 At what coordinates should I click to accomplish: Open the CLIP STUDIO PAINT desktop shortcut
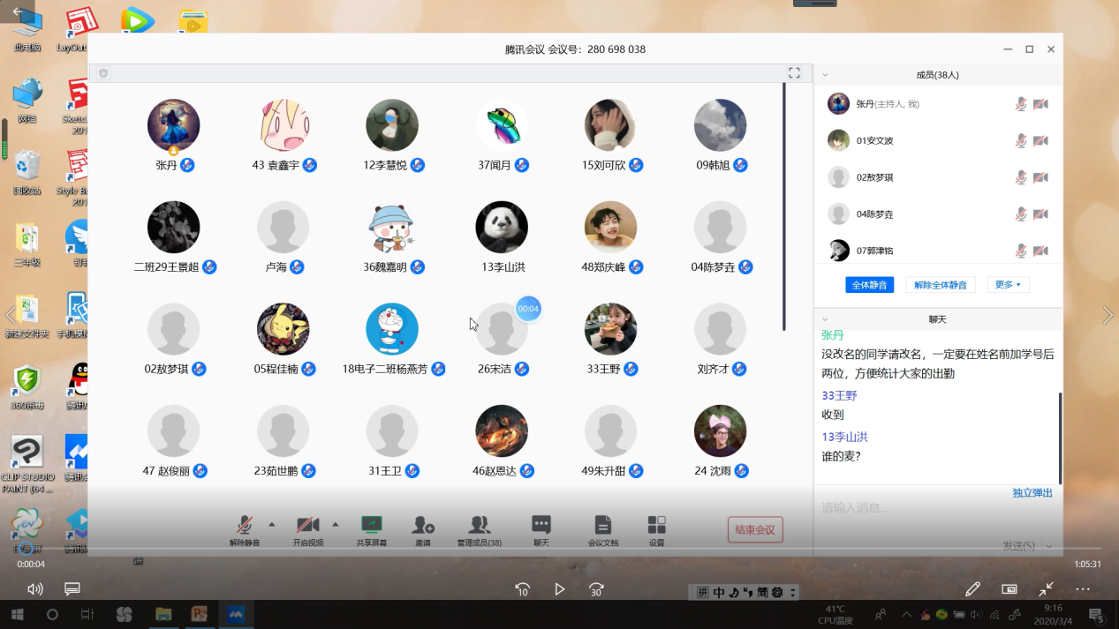click(x=27, y=465)
